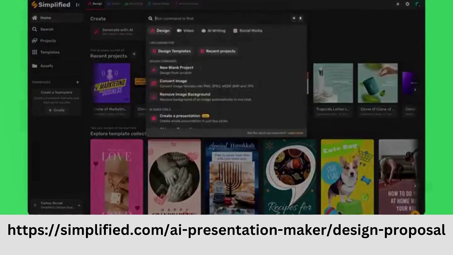Image resolution: width=453 pixels, height=255 pixels.
Task: Click the magnifier icon in command bar
Action: coord(150,18)
